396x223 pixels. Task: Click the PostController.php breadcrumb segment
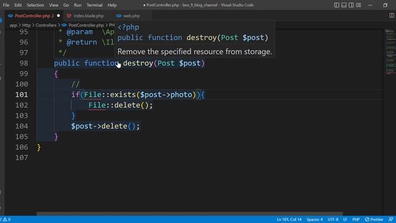pos(86,25)
